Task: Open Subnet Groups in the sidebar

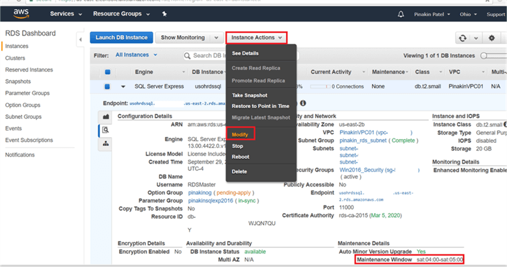Action: [x=23, y=117]
